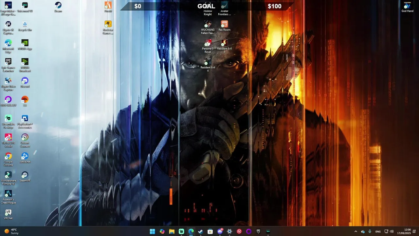Image resolution: width=419 pixels, height=236 pixels.
Task: Select the Google Chrome desktop shortcut
Action: [x=8, y=159]
